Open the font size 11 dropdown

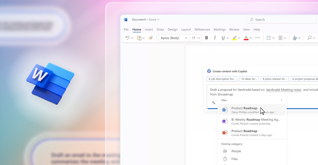tap(196, 38)
